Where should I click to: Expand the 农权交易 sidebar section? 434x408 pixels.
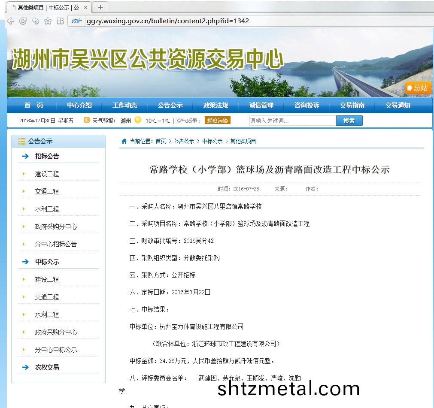tap(47, 367)
